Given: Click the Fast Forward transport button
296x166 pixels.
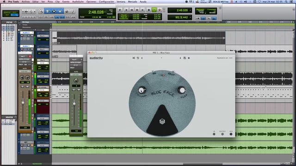Looking at the screenshot, I should coord(137,10).
